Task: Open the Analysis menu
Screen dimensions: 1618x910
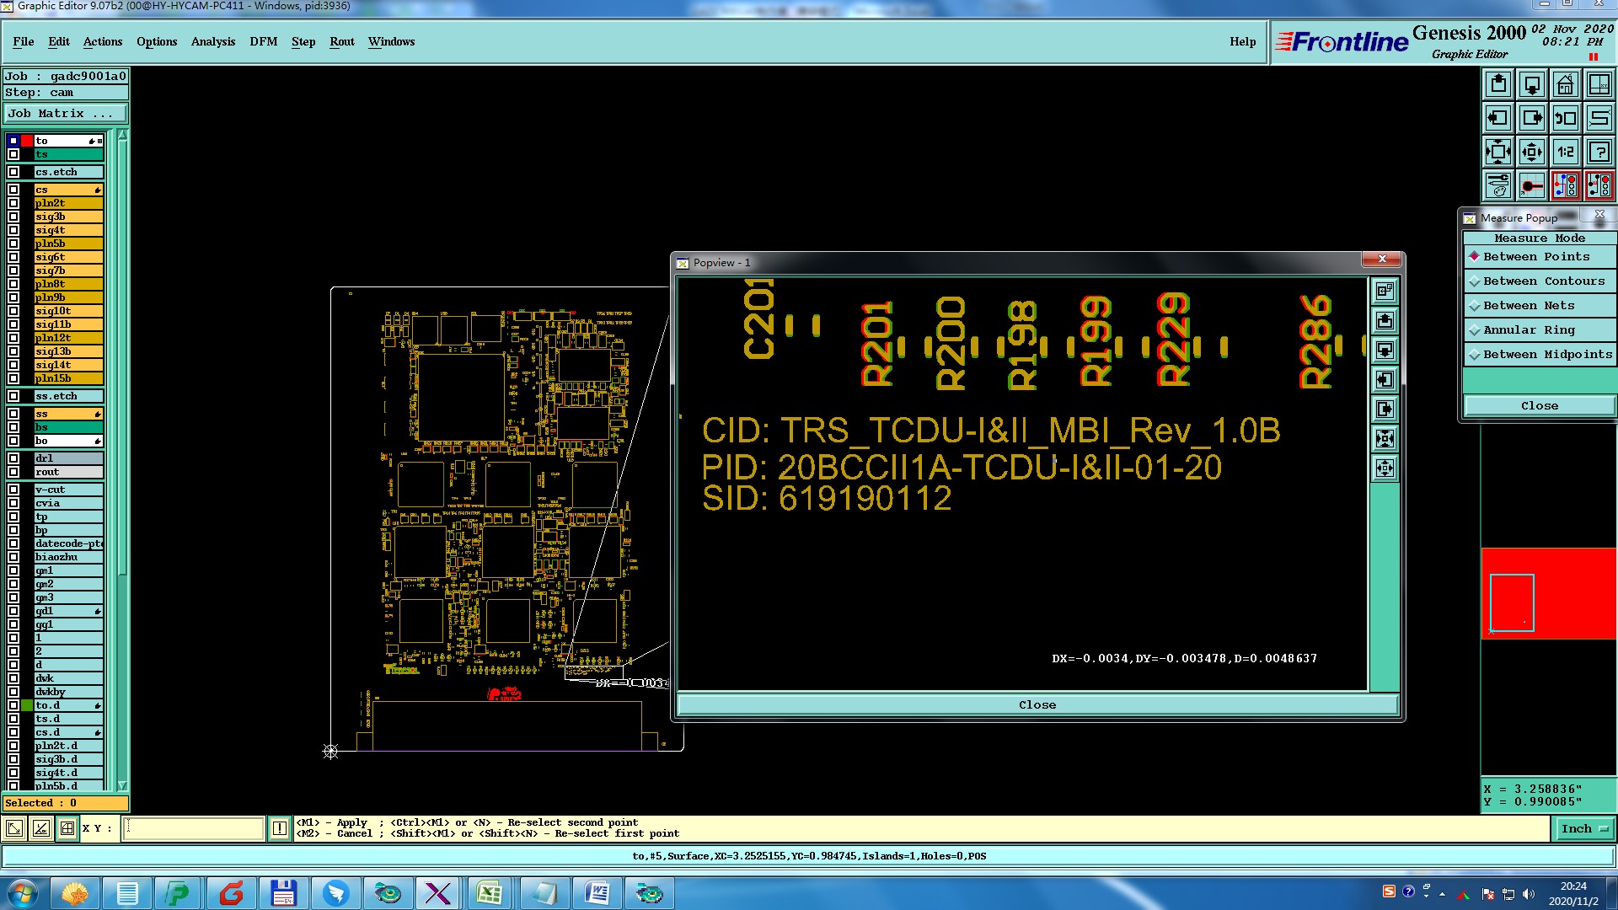Action: pos(212,41)
